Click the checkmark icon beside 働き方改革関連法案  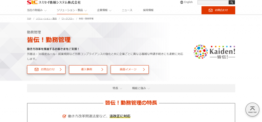click(64, 116)
